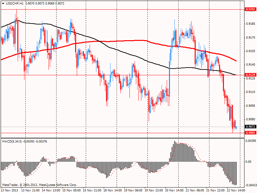The width and height of the screenshot is (257, 193).
Task: Select the time axis label 21 Nov 06:00
Action: click(195, 190)
